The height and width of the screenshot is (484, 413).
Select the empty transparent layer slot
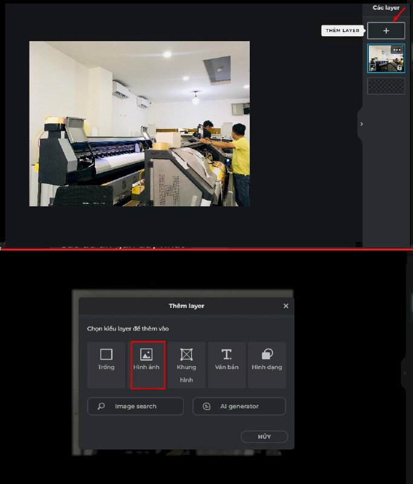click(x=386, y=85)
